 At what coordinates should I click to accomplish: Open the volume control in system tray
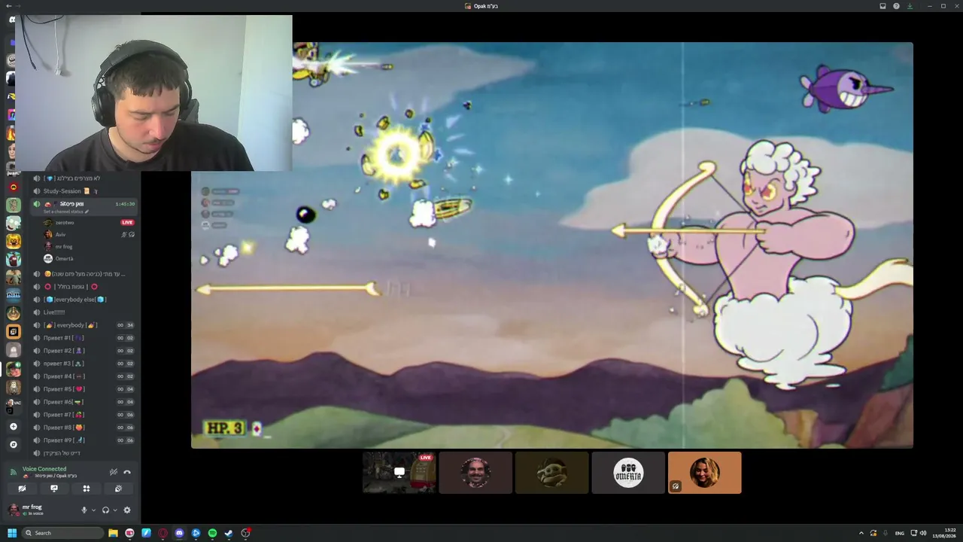(x=923, y=533)
